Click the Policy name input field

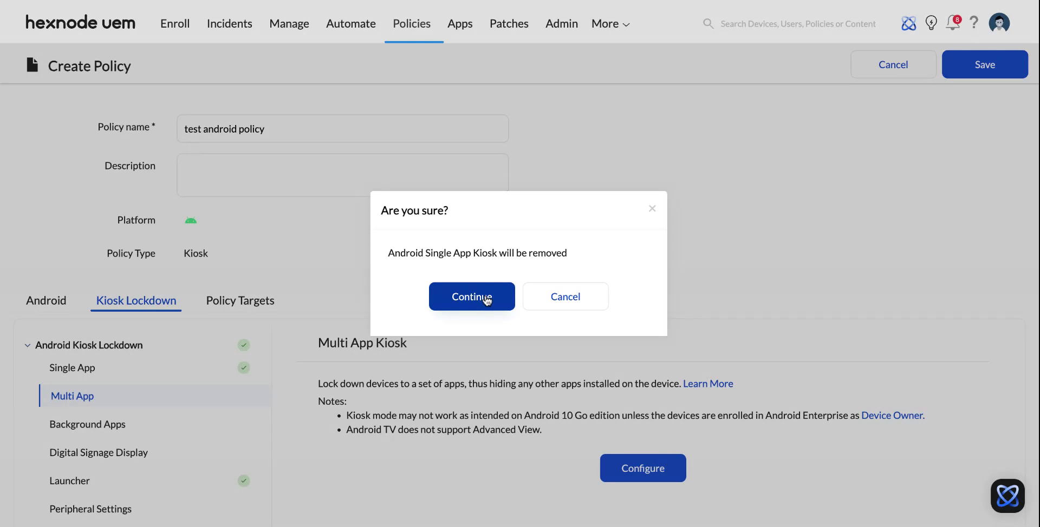pyautogui.click(x=342, y=129)
